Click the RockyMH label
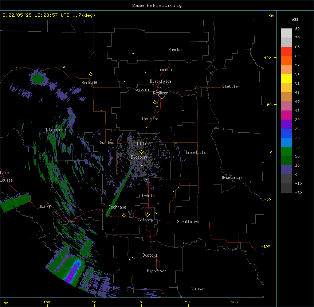This screenshot has height=307, width=314. point(89,82)
